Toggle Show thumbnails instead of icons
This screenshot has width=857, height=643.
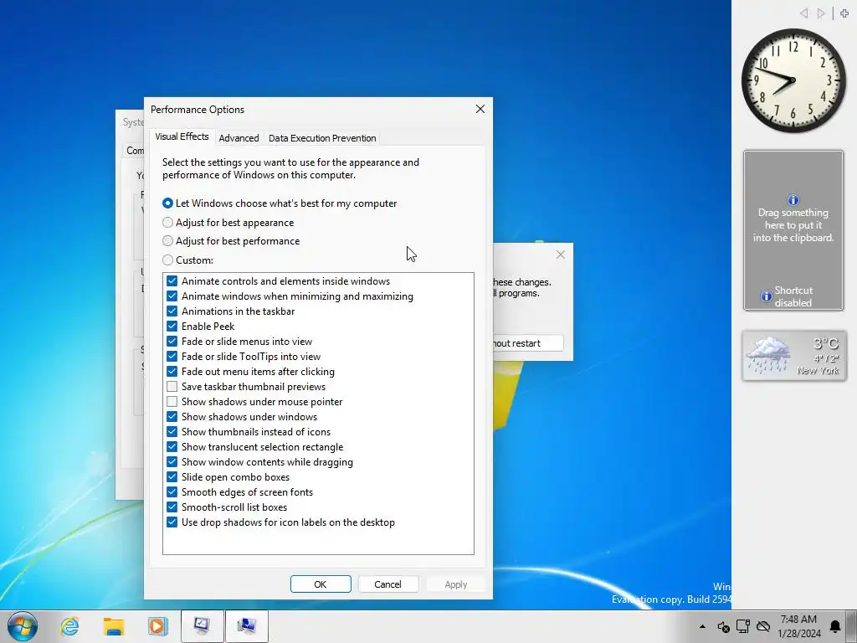(172, 432)
